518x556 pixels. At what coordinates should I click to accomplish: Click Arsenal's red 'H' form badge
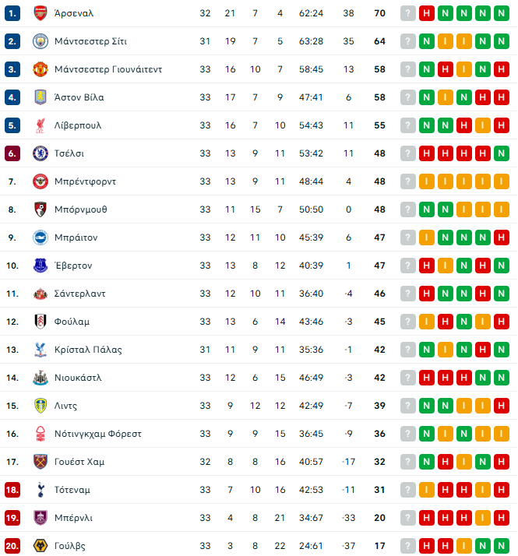427,13
